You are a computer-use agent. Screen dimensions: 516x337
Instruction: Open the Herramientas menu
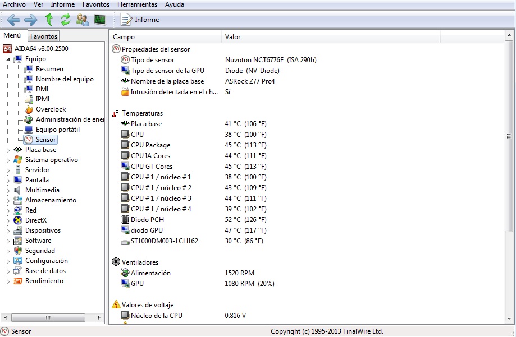137,4
